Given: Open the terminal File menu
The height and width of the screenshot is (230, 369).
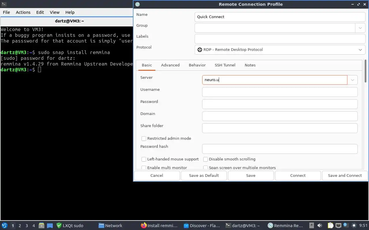Looking at the screenshot, I should click(x=6, y=12).
